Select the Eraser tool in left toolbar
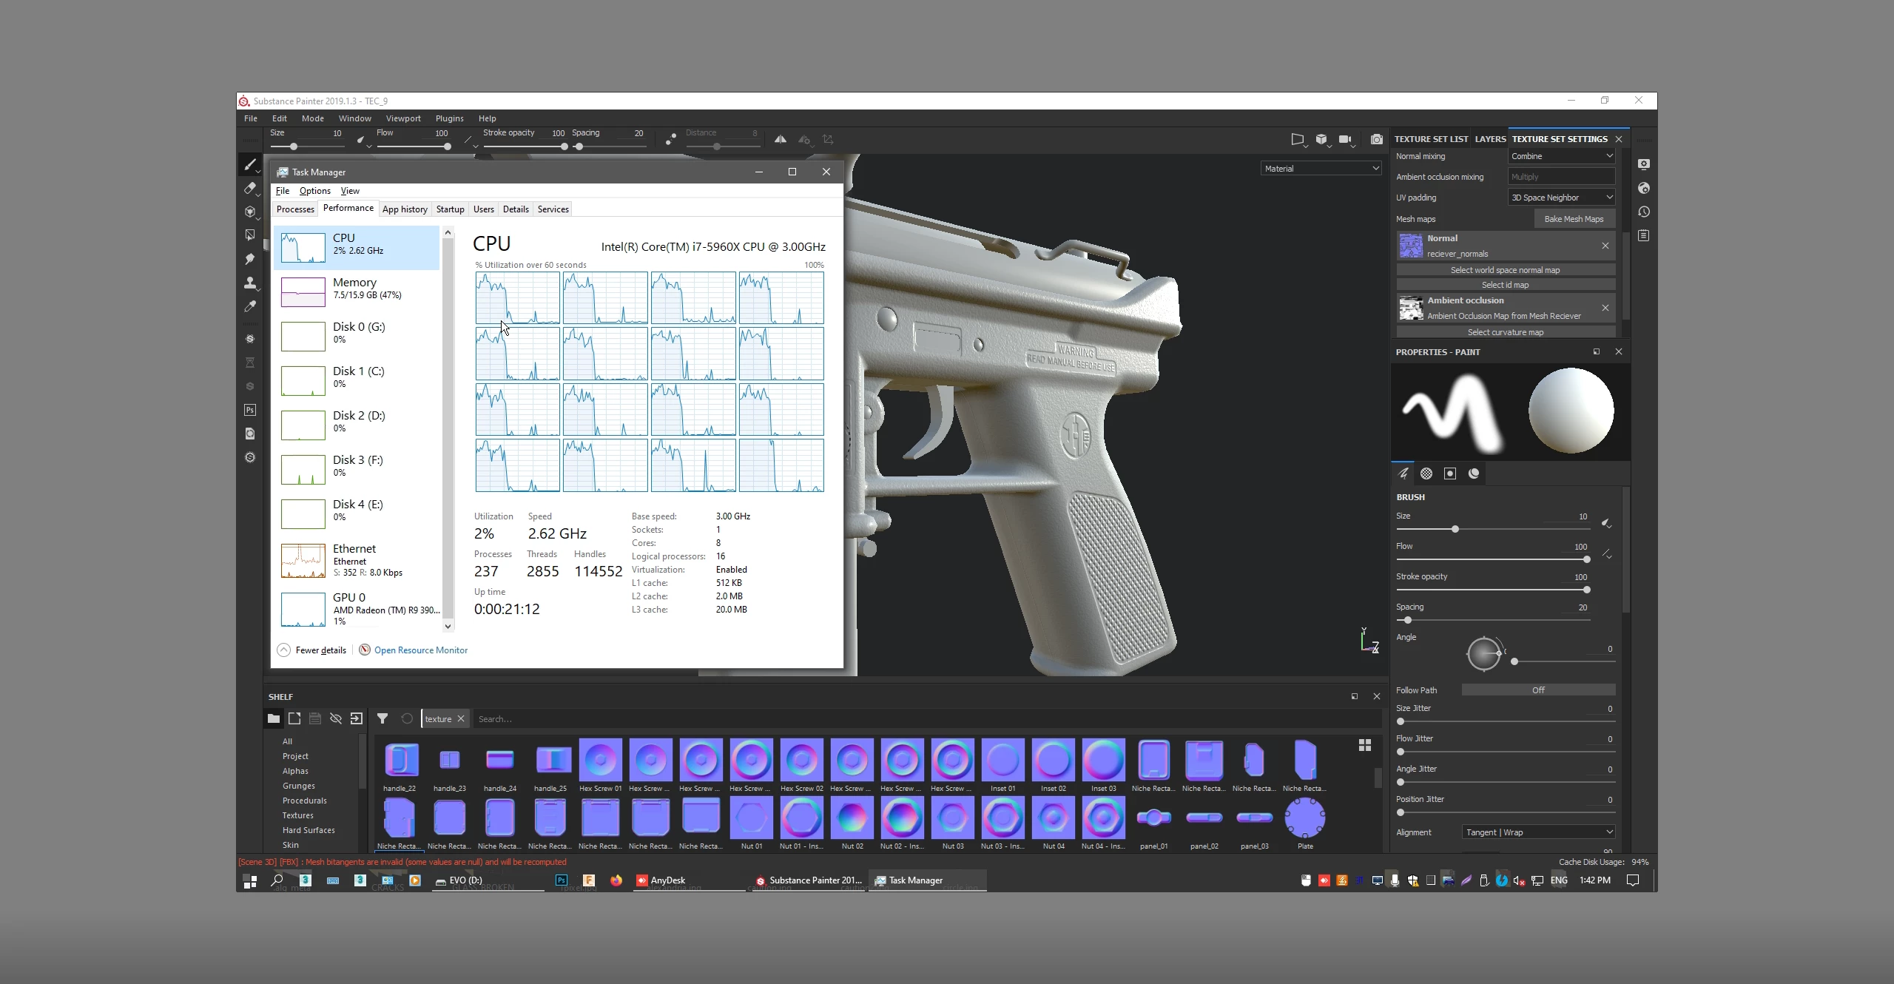This screenshot has height=984, width=1894. point(250,188)
